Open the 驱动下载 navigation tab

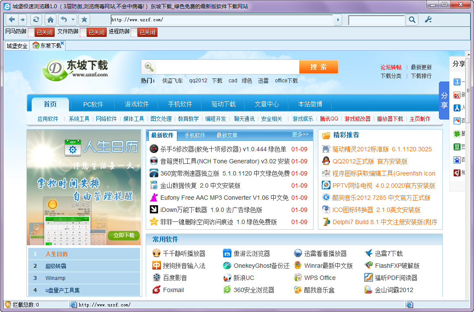pos(223,104)
